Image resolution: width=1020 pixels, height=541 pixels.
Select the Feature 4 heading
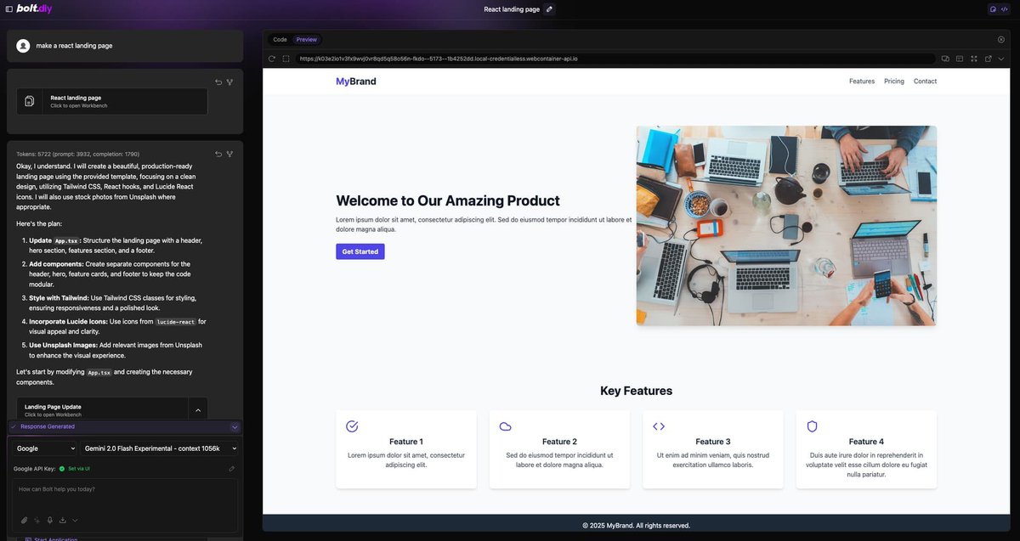point(866,442)
